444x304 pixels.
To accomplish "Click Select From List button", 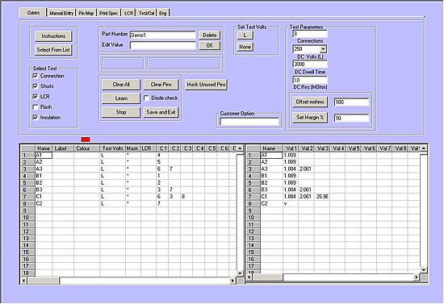I will pos(53,50).
